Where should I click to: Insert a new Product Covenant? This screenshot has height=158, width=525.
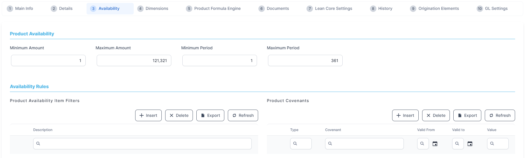405,115
